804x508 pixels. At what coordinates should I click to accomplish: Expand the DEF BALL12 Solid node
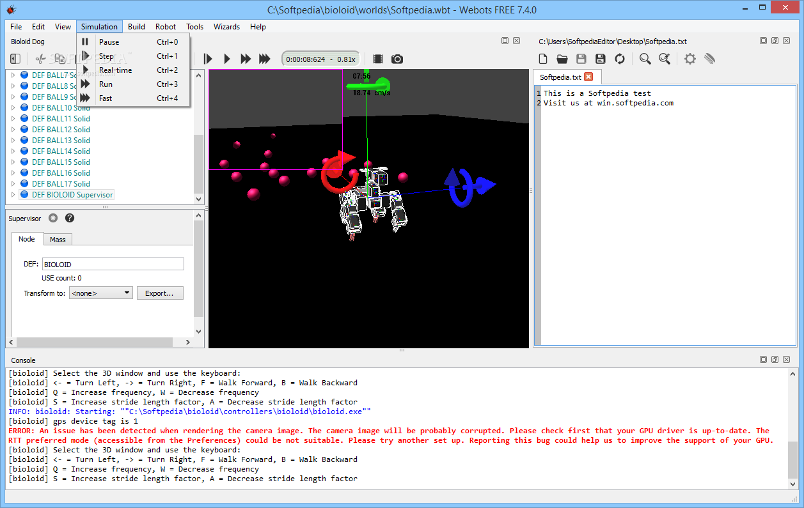coord(13,130)
